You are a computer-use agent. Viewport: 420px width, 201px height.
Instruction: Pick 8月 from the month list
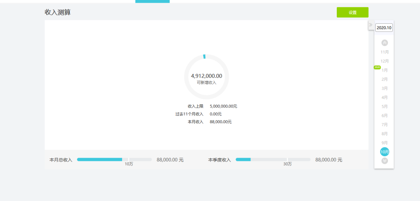point(385,134)
